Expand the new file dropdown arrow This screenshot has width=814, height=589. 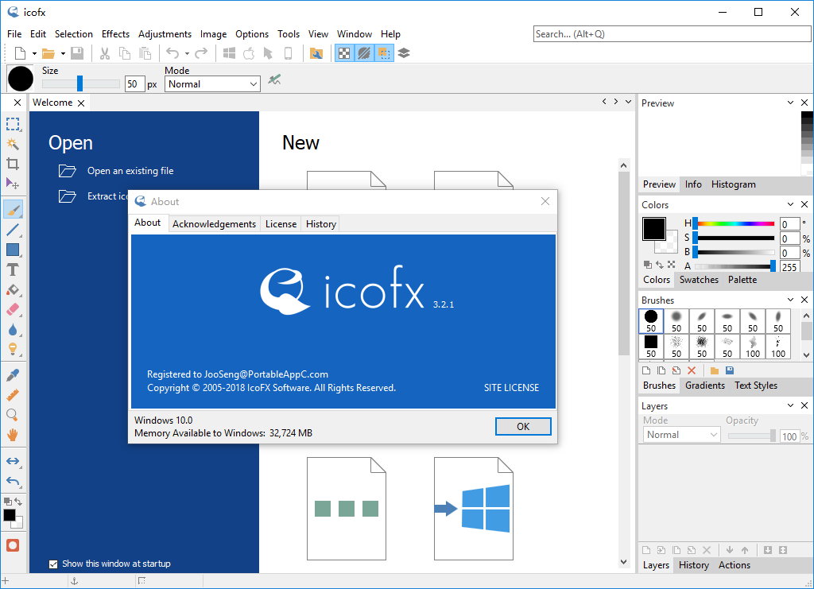[34, 53]
